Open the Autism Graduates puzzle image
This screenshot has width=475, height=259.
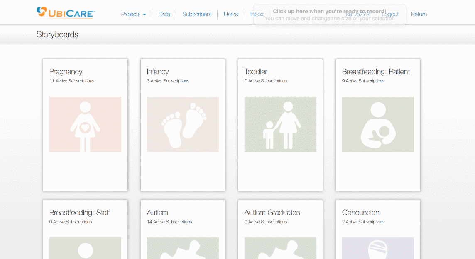(x=280, y=248)
